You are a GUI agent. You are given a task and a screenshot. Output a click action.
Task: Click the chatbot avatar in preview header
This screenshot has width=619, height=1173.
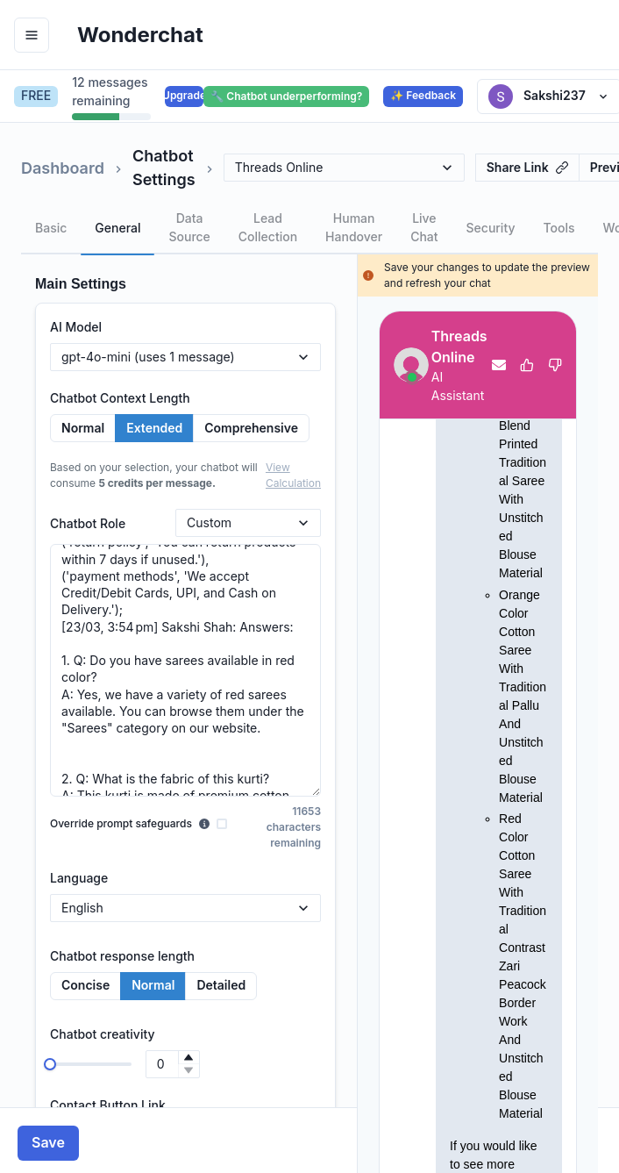click(x=410, y=365)
